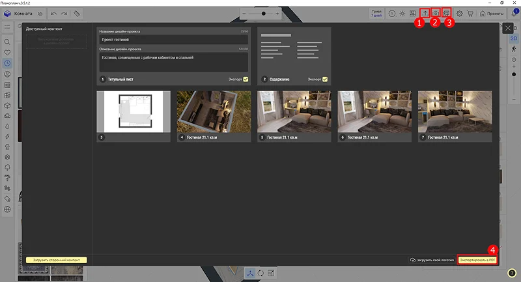Click the camera snapshot icon

tap(436, 13)
